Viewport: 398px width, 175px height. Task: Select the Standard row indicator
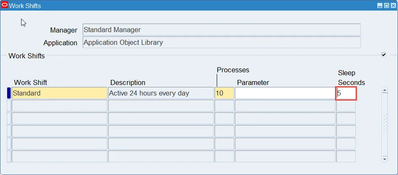pos(9,93)
